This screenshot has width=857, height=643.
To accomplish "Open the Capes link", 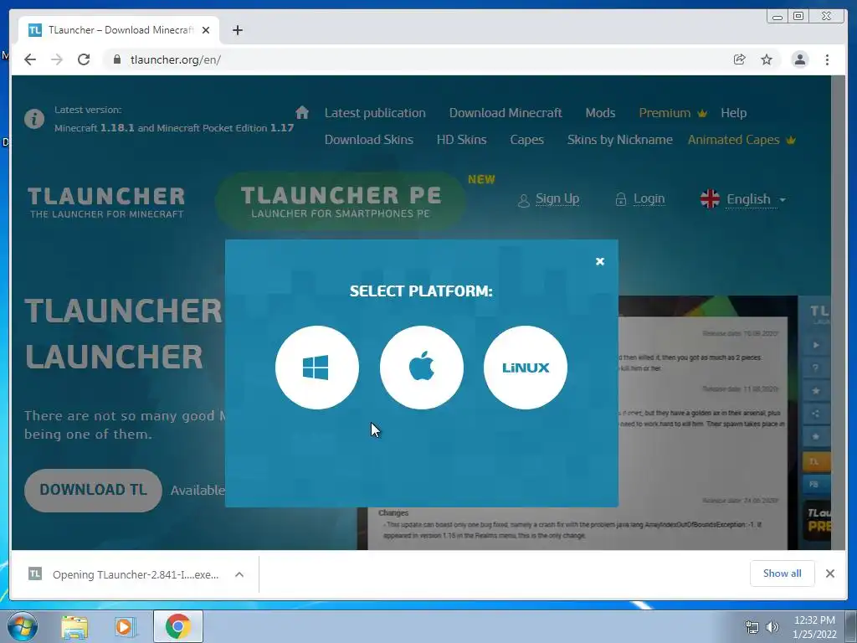I will coord(527,140).
